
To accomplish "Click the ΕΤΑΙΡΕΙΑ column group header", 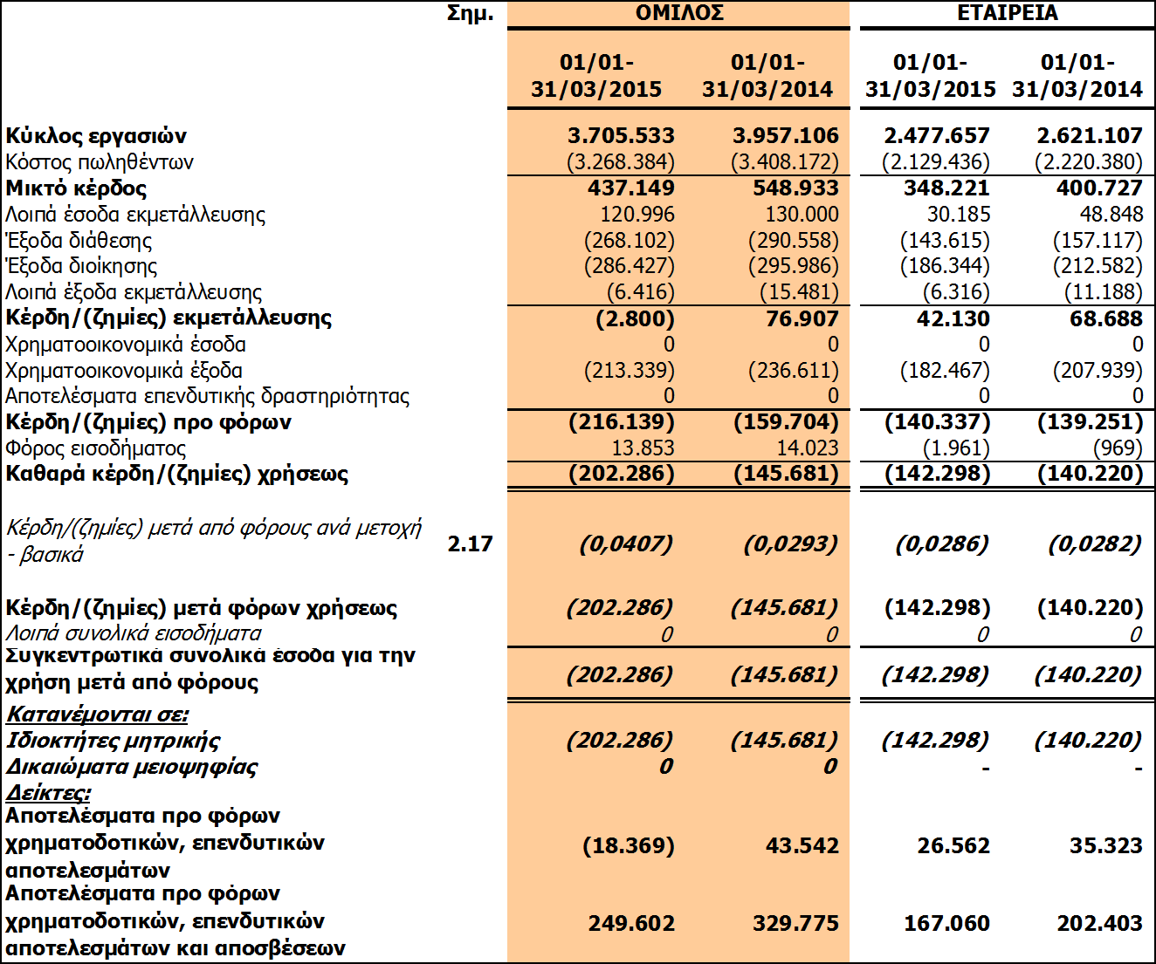I will 1008,13.
